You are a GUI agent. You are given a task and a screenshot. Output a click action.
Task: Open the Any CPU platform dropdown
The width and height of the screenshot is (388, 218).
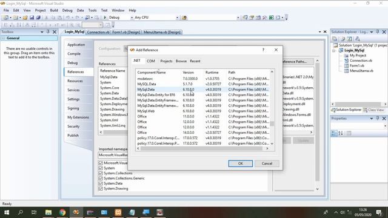click(x=177, y=18)
